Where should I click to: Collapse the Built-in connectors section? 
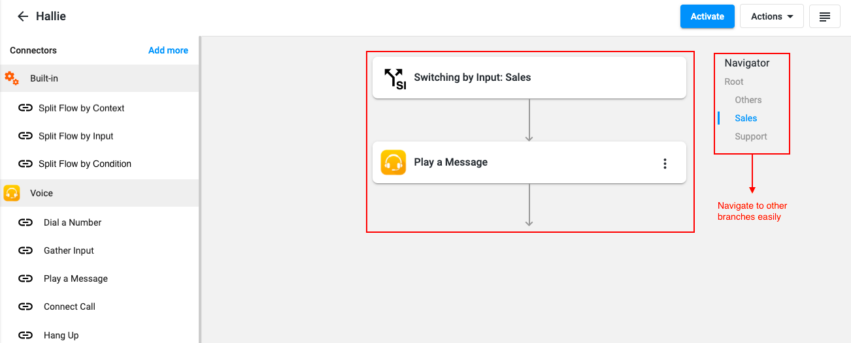(x=99, y=78)
